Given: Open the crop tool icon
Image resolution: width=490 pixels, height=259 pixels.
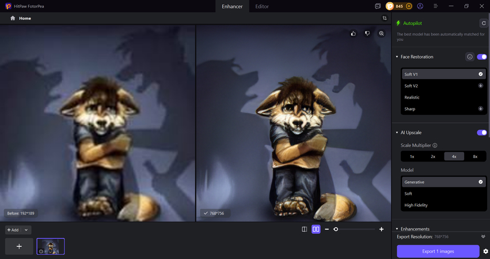Looking at the screenshot, I should (x=385, y=18).
